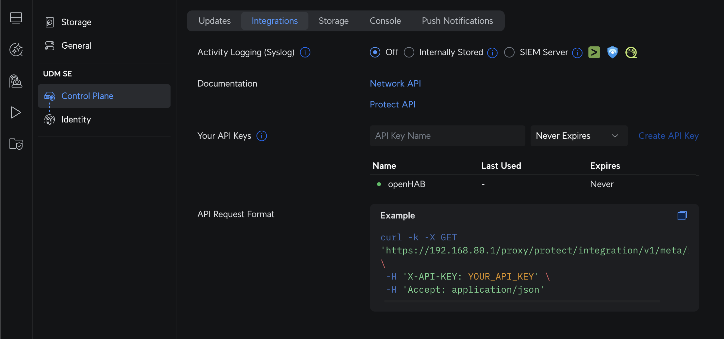Click the info icon beside Your API Keys
The width and height of the screenshot is (724, 339).
[261, 136]
